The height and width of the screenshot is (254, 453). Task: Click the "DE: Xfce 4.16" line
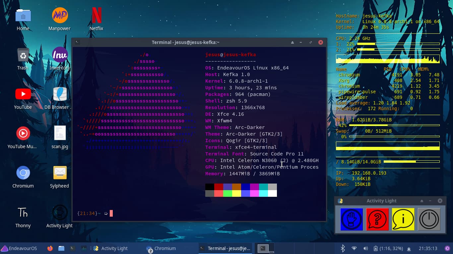225,114
